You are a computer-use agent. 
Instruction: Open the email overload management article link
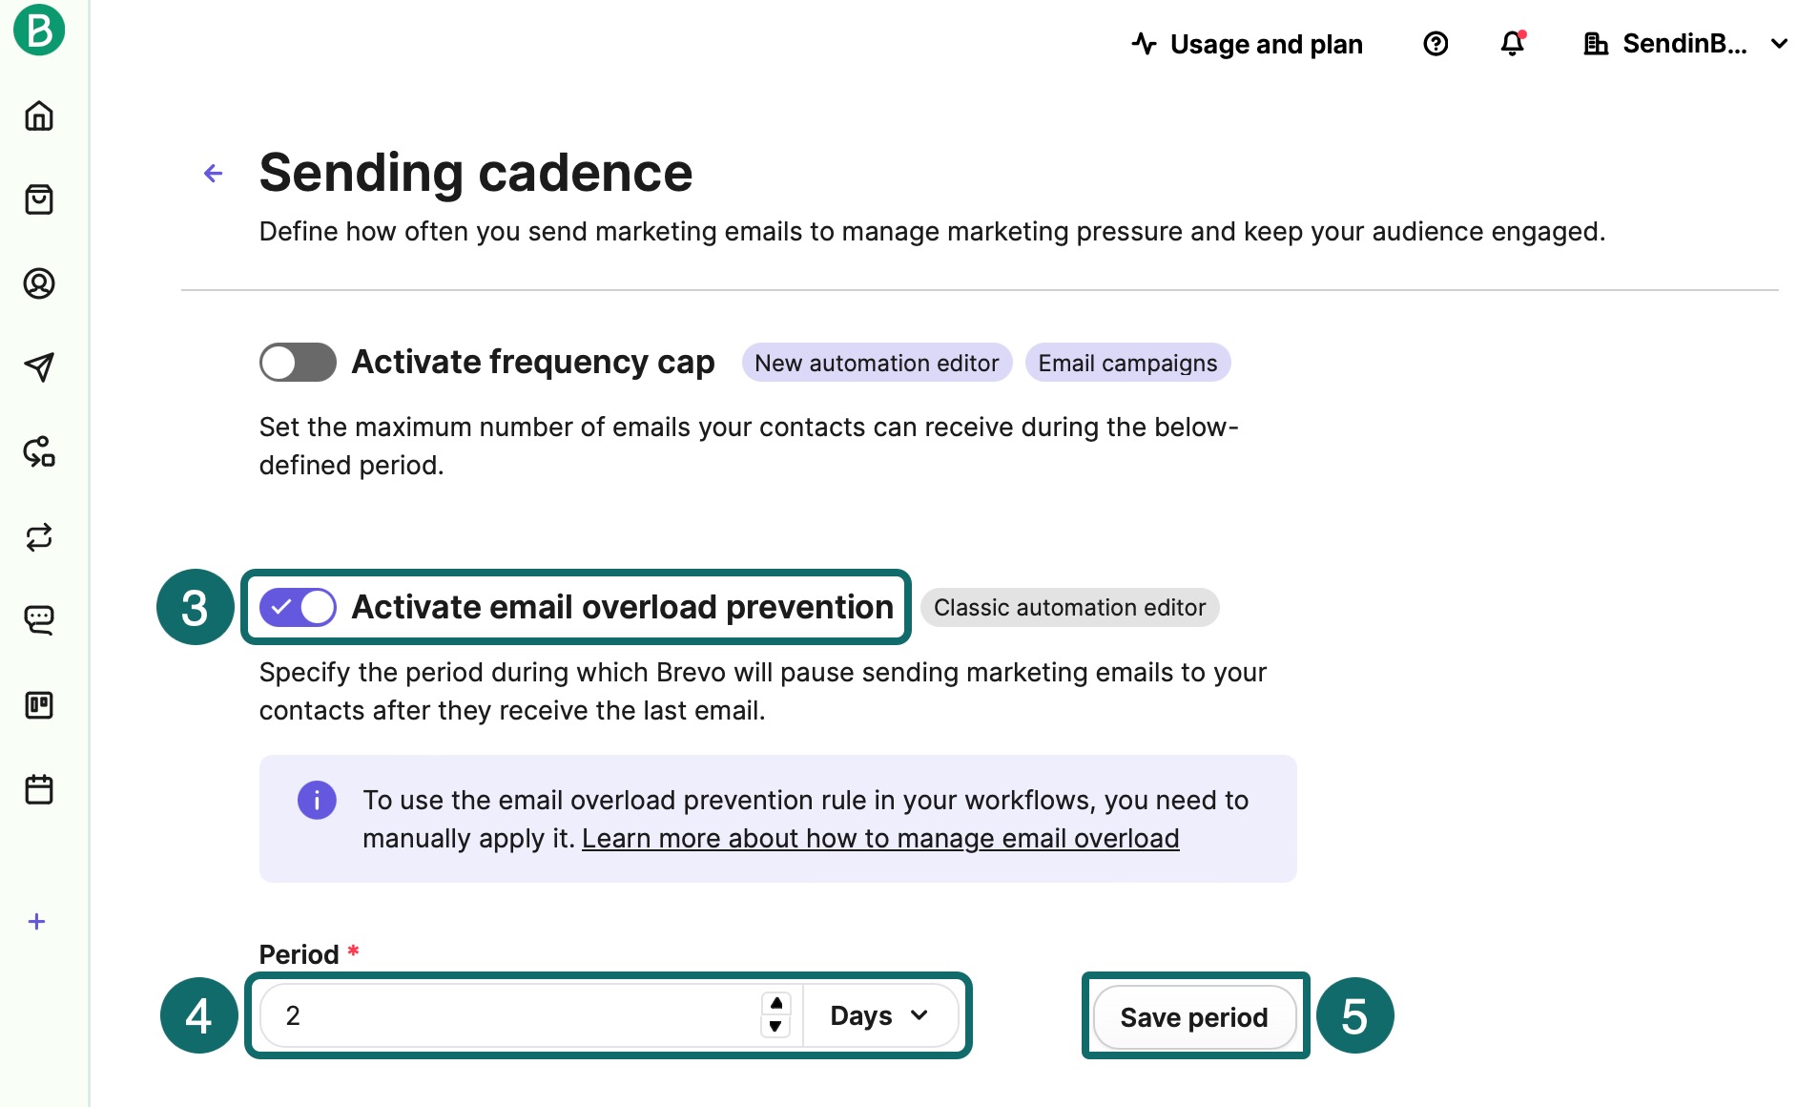[x=879, y=838]
